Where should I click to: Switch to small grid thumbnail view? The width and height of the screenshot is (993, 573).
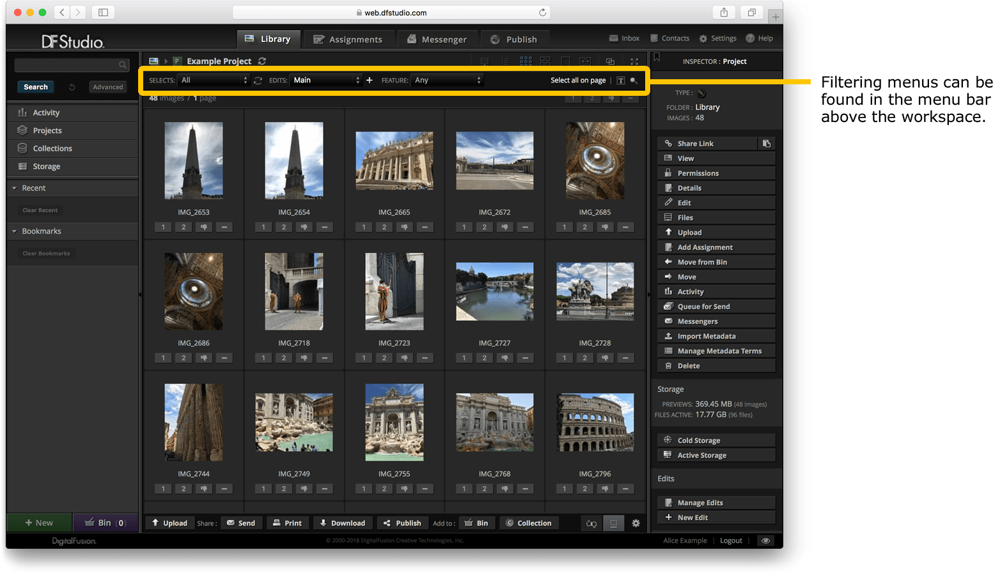click(526, 61)
